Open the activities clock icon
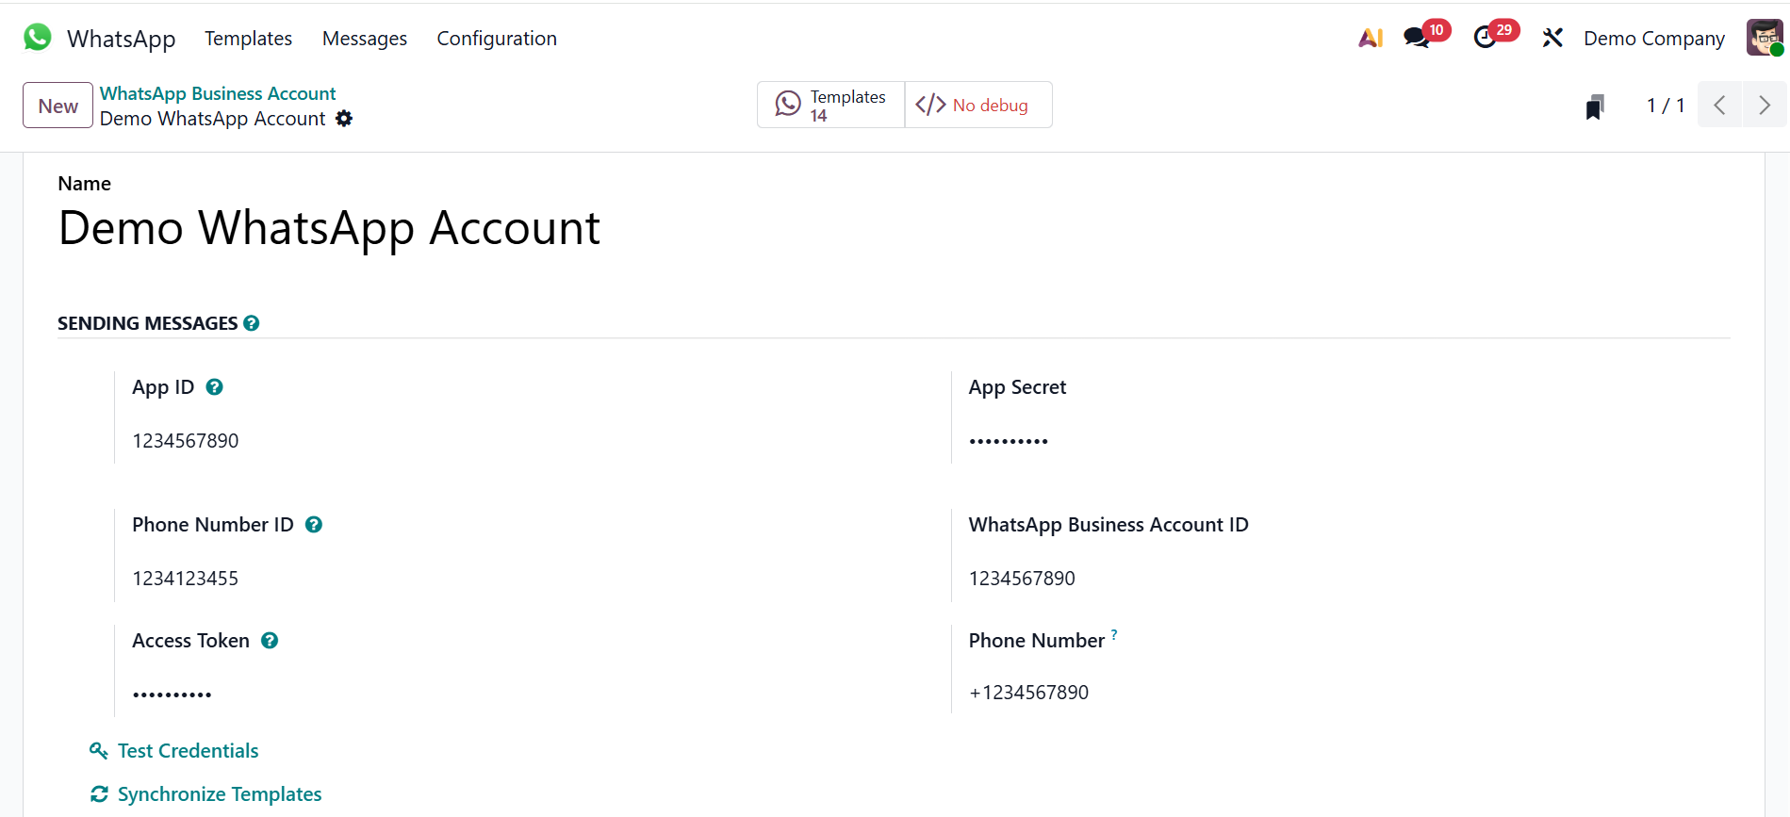The image size is (1790, 817). coord(1485,38)
